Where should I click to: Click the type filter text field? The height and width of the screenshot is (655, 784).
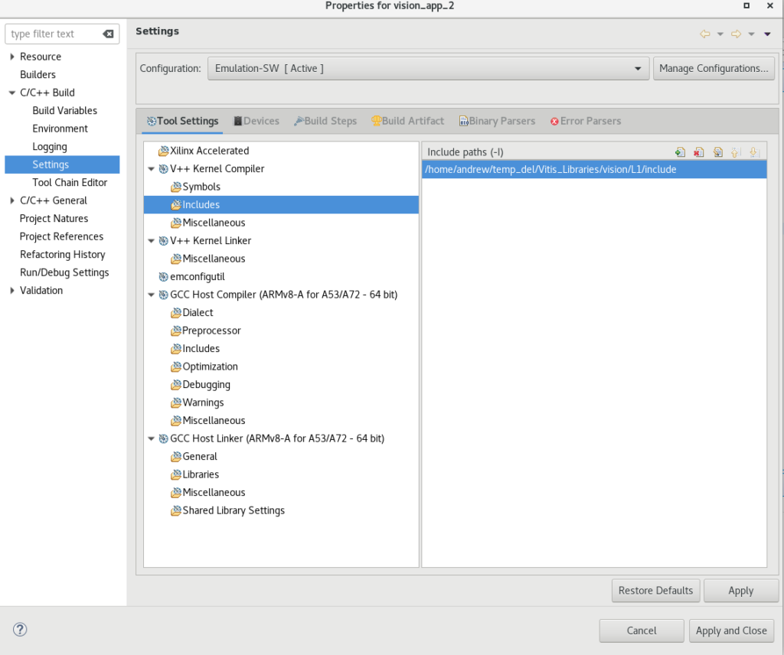[x=54, y=34]
